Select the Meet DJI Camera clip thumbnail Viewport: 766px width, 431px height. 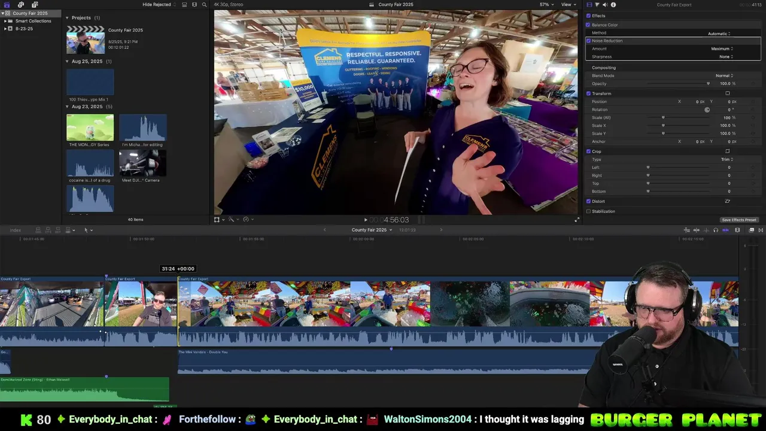[x=142, y=163]
